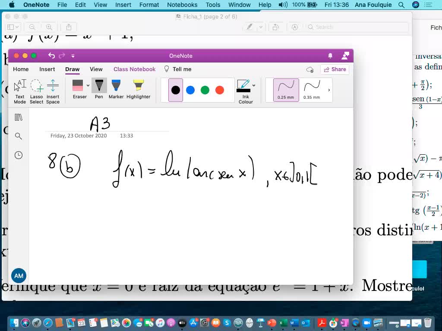Open the account profile icon in title bar
This screenshot has height=331, width=442.
(x=345, y=56)
